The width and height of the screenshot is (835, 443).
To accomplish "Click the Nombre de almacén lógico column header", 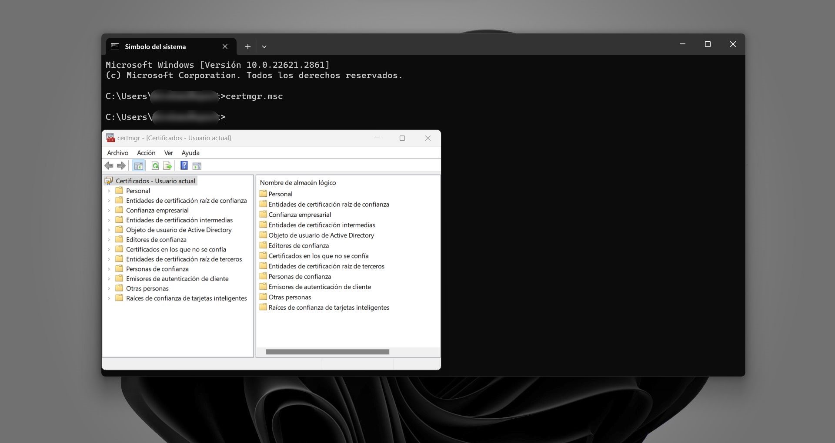I will click(x=298, y=182).
